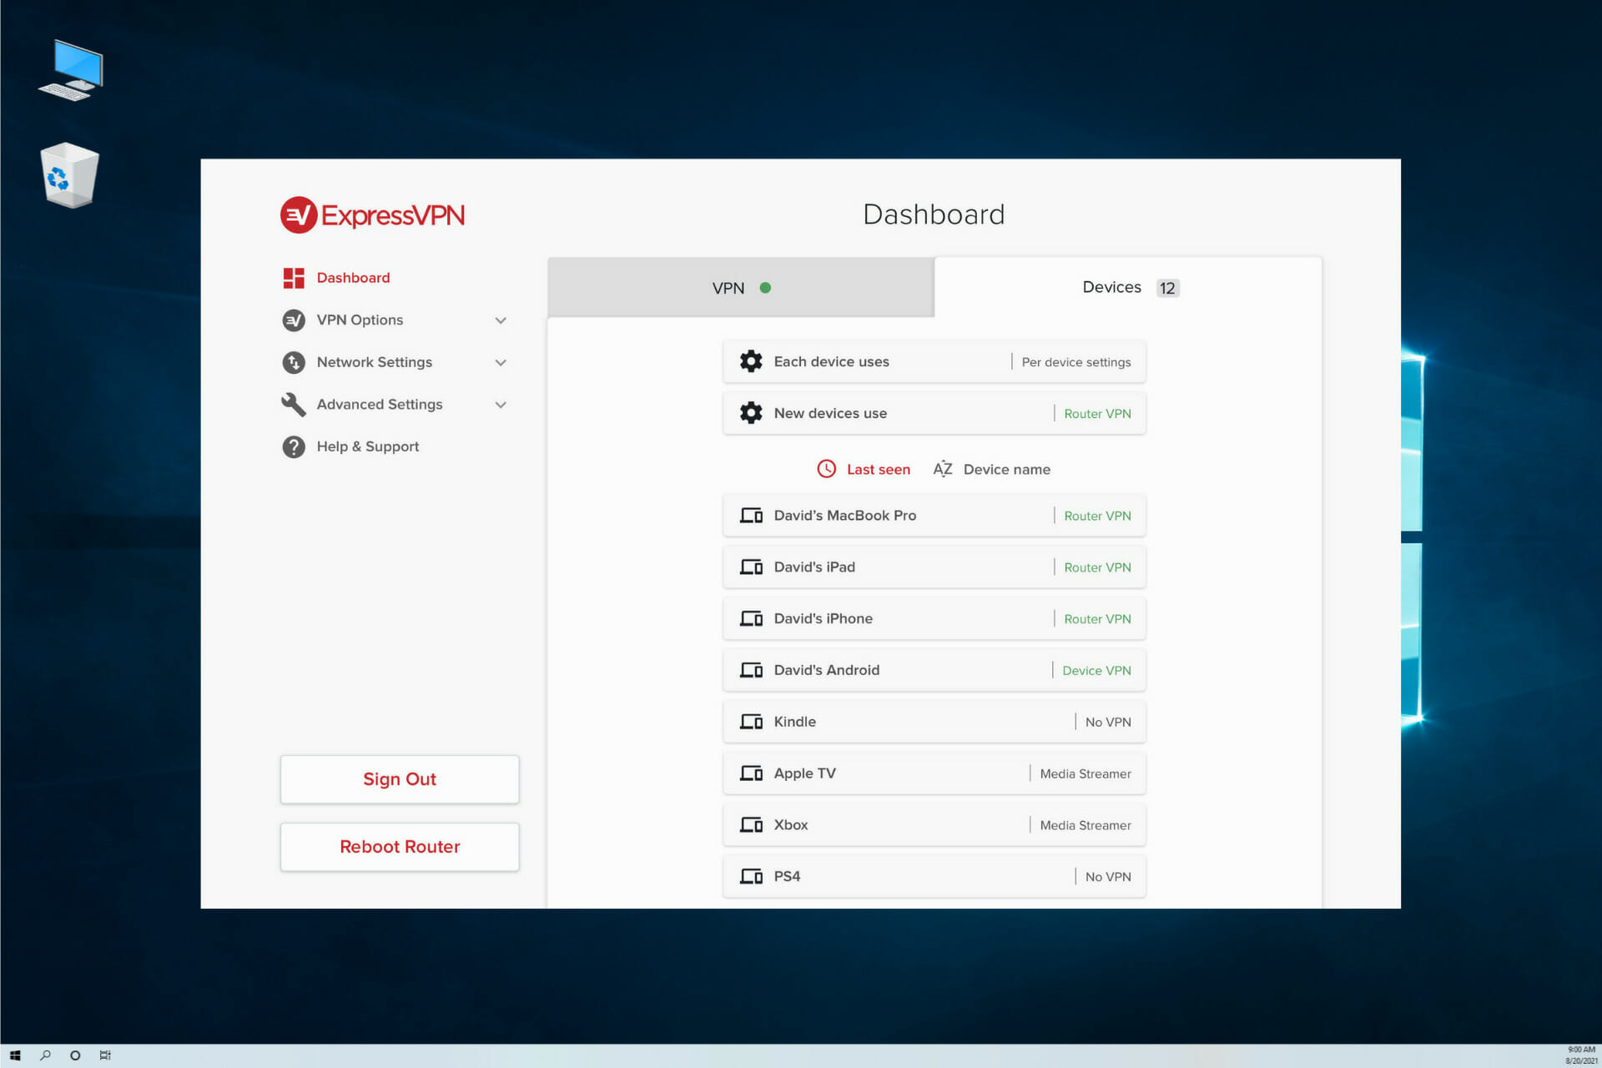
Task: Open the Help & Support question icon
Action: [x=294, y=447]
